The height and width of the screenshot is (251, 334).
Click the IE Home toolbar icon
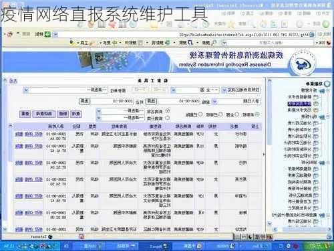click(x=263, y=23)
